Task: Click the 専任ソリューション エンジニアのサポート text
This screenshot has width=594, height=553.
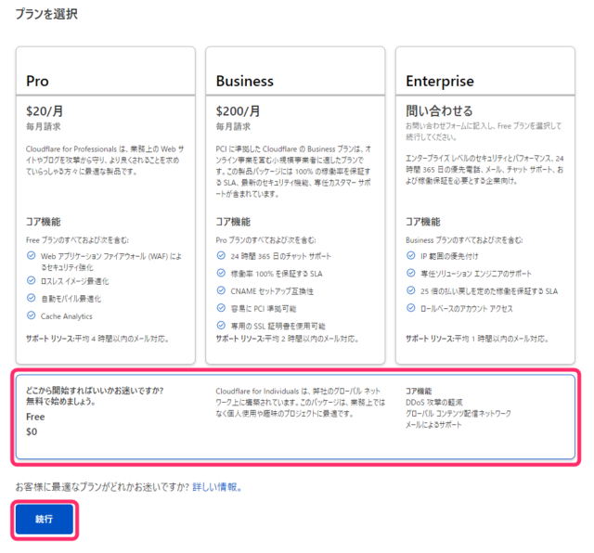Action: point(476,274)
